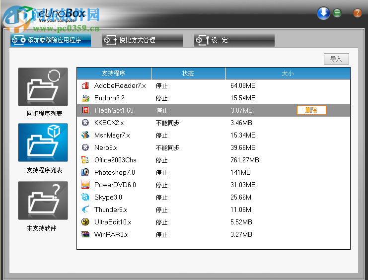
Task: Click the Nero6.x icon
Action: tap(85, 147)
